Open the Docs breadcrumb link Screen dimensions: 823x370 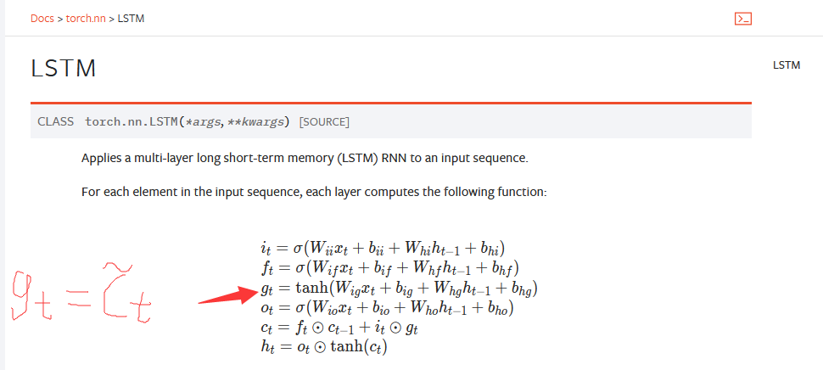pyautogui.click(x=42, y=18)
